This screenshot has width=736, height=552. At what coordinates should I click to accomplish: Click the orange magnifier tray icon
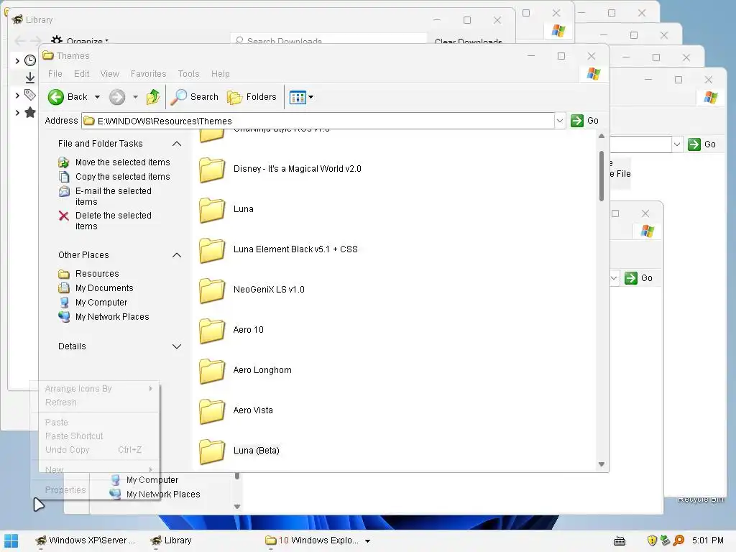(x=678, y=540)
